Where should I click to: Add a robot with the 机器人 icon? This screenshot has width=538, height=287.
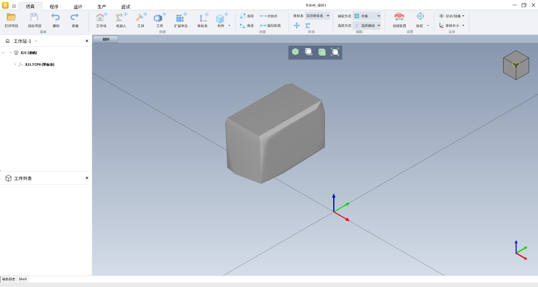click(121, 17)
